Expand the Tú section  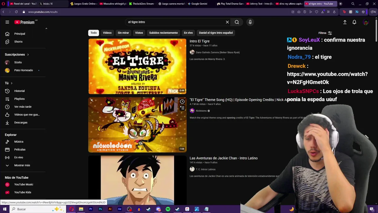[x=9, y=83]
